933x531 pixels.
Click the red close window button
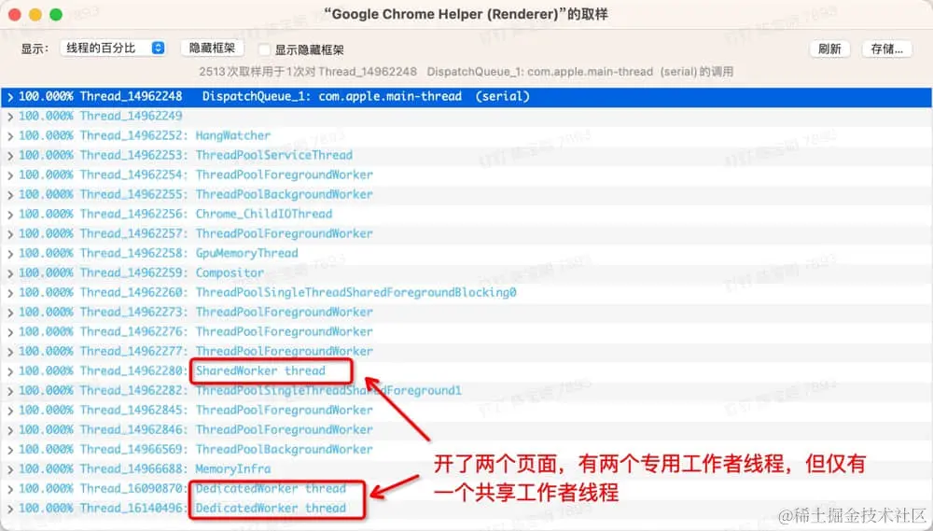click(x=15, y=15)
